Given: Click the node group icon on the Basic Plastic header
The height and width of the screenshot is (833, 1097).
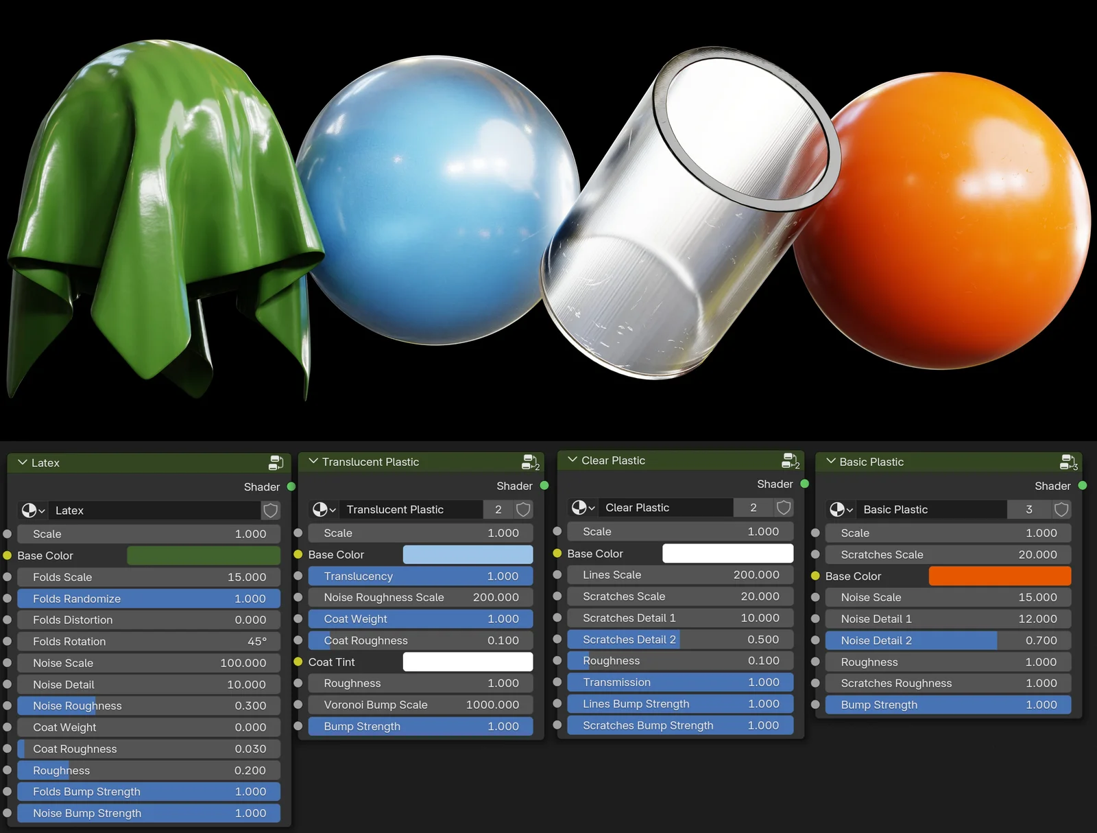Looking at the screenshot, I should point(1068,462).
